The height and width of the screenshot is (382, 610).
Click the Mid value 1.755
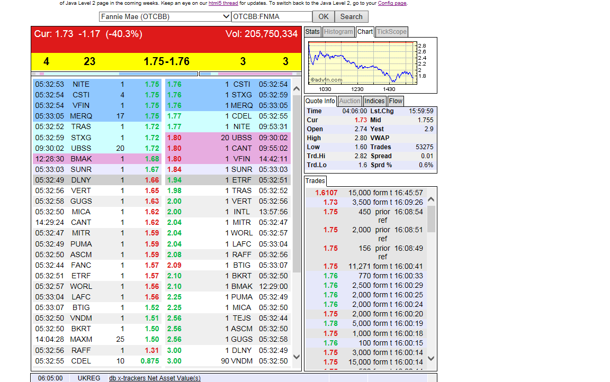(426, 121)
